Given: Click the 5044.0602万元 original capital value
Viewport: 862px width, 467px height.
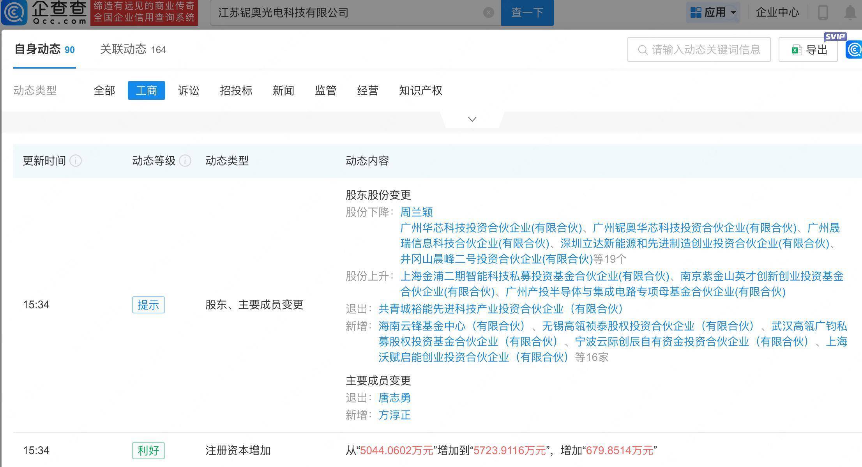Looking at the screenshot, I should pos(397,451).
